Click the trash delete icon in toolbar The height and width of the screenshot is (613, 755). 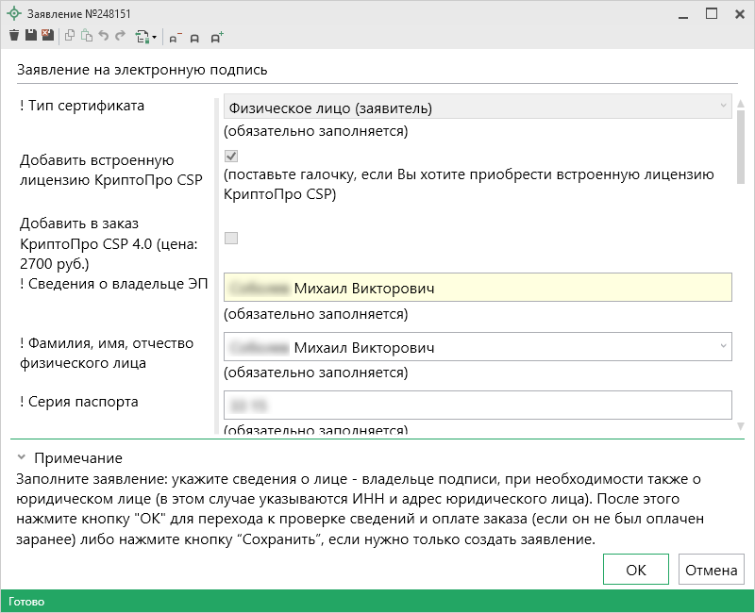(14, 37)
